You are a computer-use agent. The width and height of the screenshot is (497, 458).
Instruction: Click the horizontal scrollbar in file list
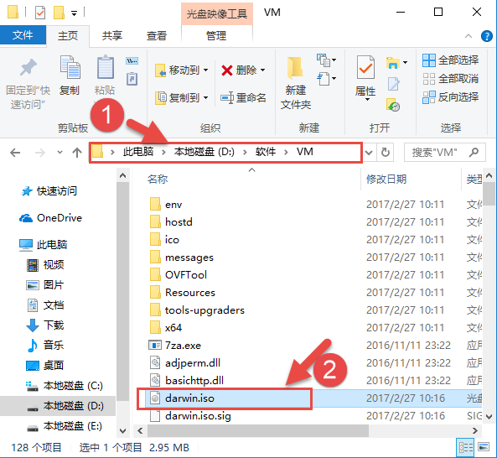coord(257,430)
